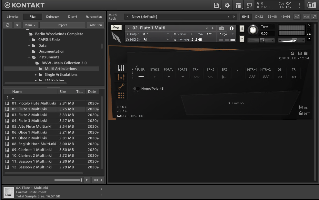
Task: Play the preview sample button
Action: tap(87, 180)
